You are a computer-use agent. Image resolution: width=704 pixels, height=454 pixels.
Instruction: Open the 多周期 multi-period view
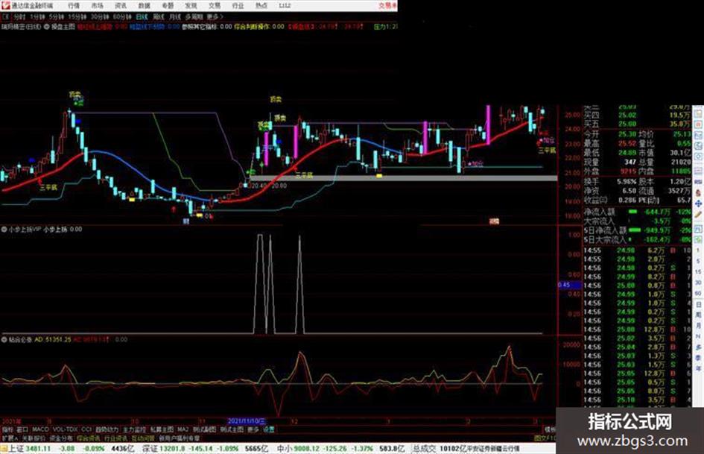click(194, 16)
